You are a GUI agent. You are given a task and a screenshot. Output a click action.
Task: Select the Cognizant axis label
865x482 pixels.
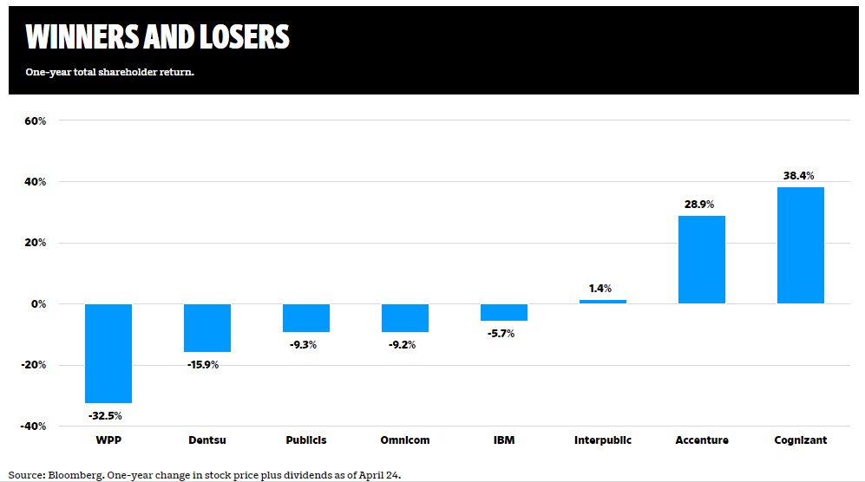(x=801, y=440)
